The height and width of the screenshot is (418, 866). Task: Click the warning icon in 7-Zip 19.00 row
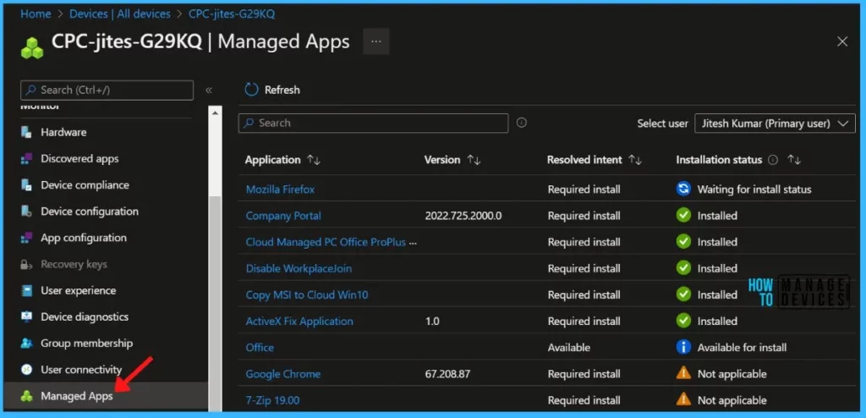click(683, 399)
